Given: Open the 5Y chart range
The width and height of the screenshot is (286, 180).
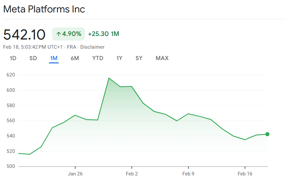Looking at the screenshot, I should point(139,58).
